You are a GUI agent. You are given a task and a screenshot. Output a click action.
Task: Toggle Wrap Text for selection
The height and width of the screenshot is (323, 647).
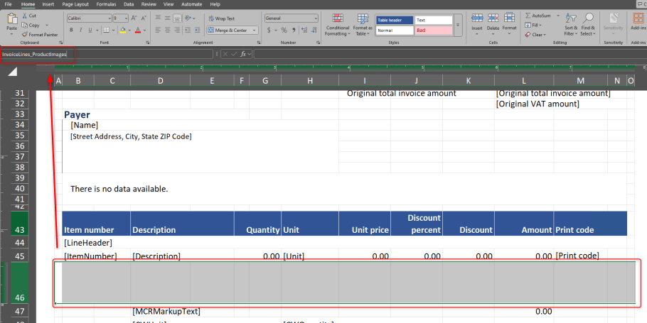[x=222, y=18]
